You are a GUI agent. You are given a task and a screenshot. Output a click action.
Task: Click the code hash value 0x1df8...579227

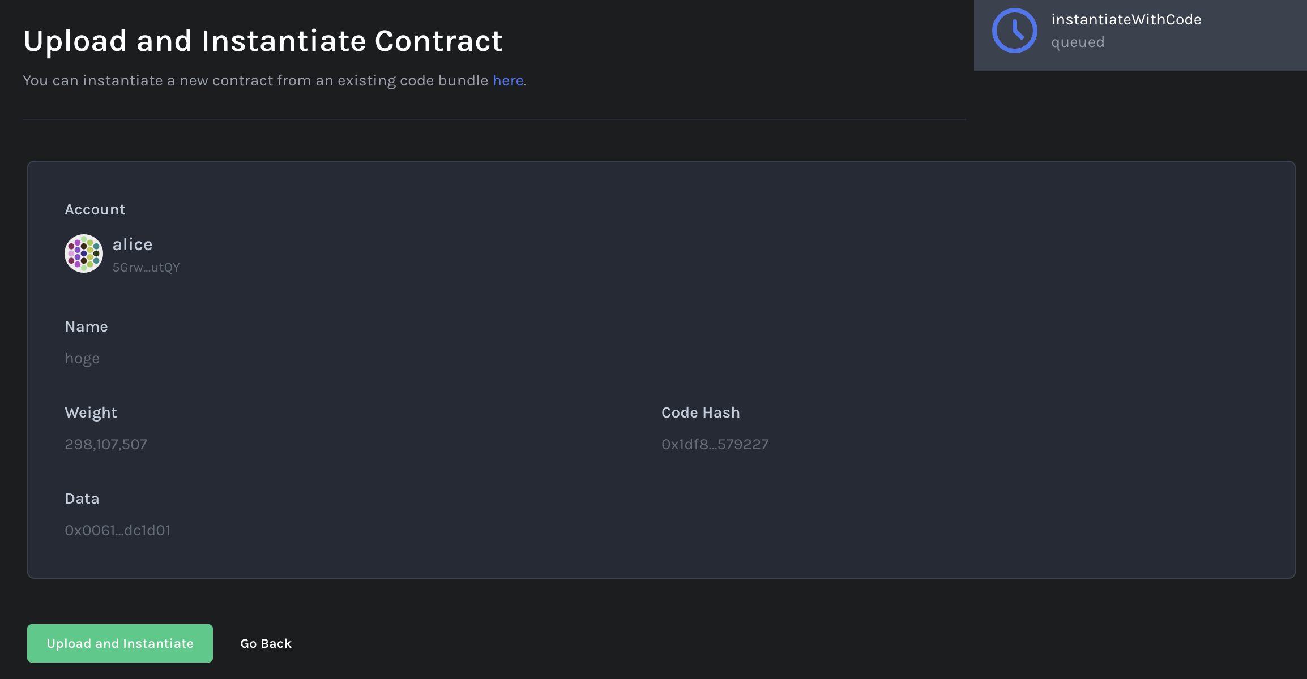(715, 444)
